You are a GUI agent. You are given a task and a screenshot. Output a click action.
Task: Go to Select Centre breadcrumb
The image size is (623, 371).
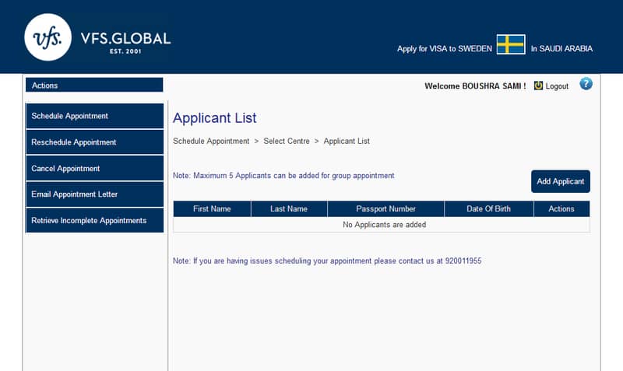click(287, 141)
